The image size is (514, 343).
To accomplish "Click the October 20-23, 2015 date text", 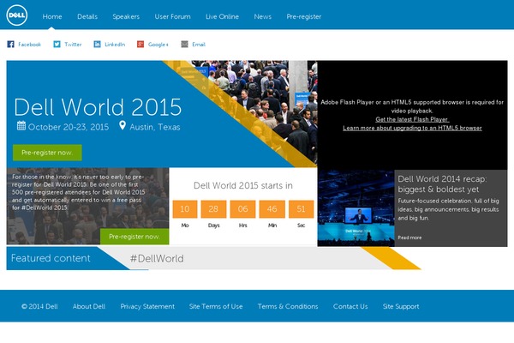I will [x=69, y=127].
